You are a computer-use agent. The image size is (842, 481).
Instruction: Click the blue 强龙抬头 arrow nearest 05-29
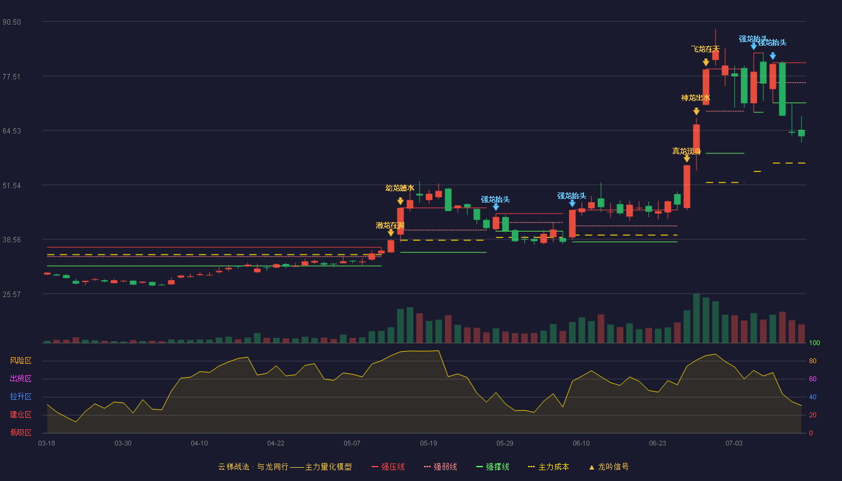pos(496,207)
